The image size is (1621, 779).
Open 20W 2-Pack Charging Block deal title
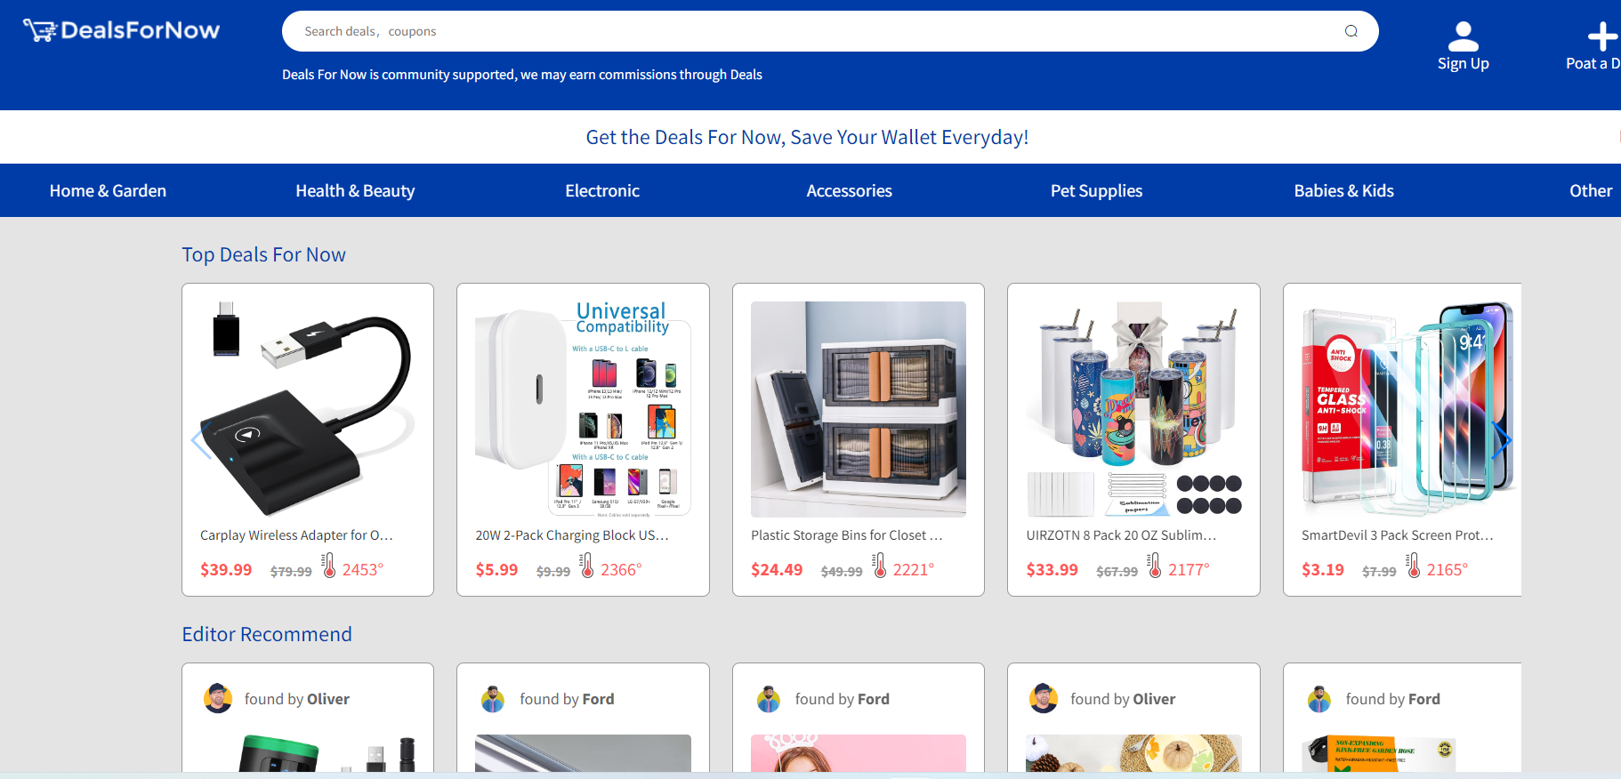coord(572,535)
